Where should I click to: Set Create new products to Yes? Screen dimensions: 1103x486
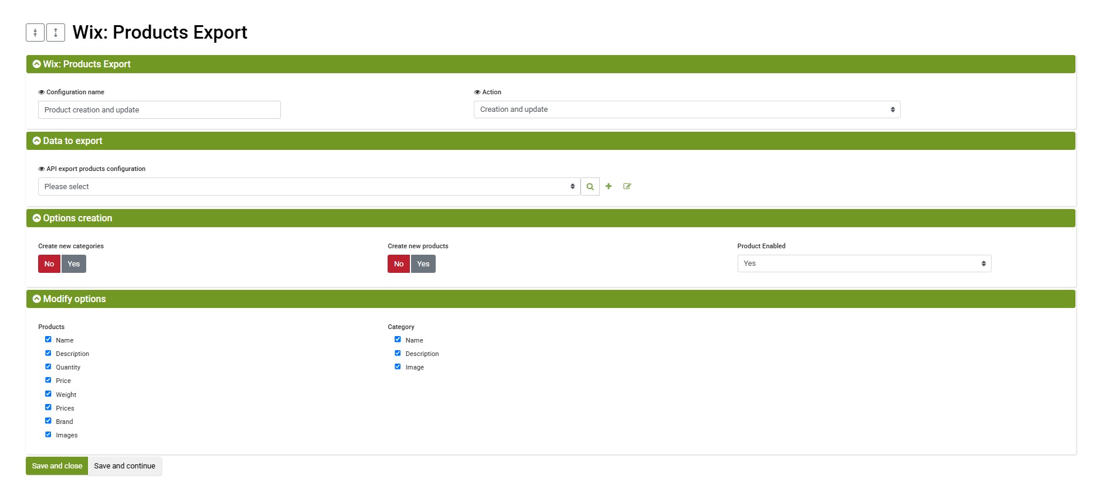pos(423,263)
